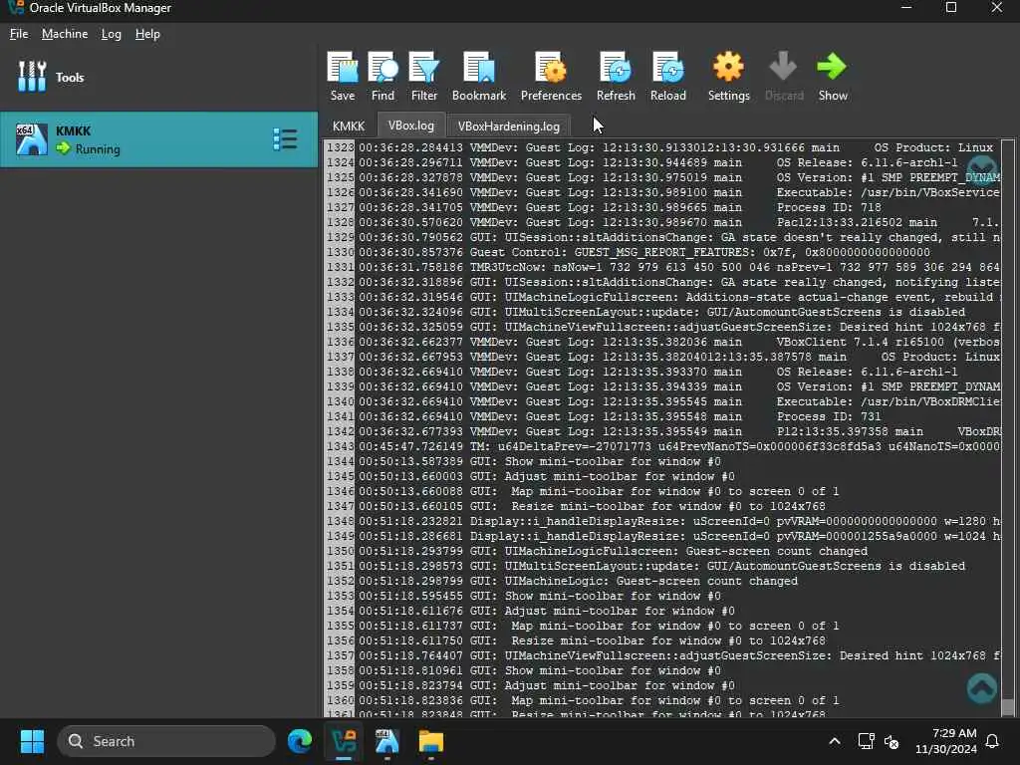Switch to the VBoxHardening.log tab
Image resolution: width=1020 pixels, height=765 pixels.
pos(508,127)
